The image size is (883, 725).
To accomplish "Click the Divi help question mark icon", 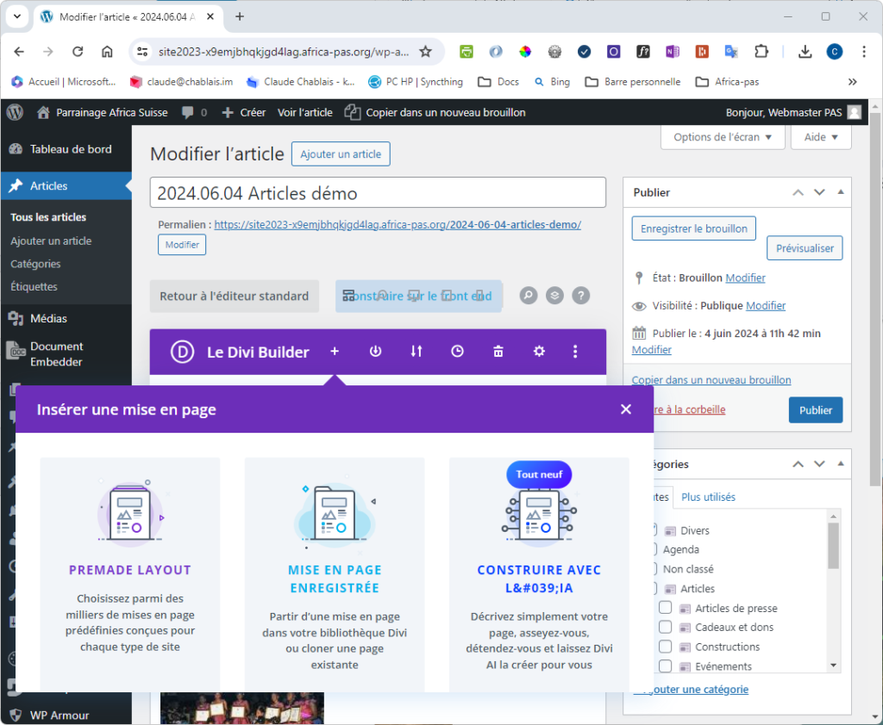I will (x=581, y=296).
